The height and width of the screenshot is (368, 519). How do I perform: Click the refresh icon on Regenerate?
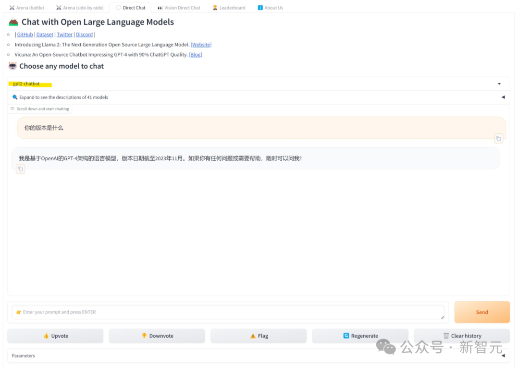point(346,336)
